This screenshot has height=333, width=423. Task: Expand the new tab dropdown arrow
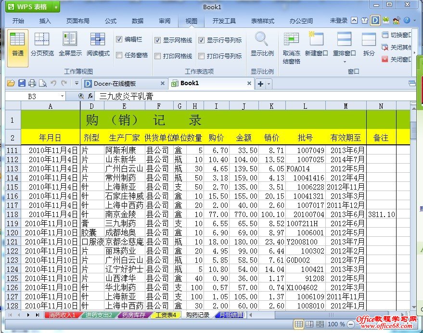pyautogui.click(x=269, y=84)
